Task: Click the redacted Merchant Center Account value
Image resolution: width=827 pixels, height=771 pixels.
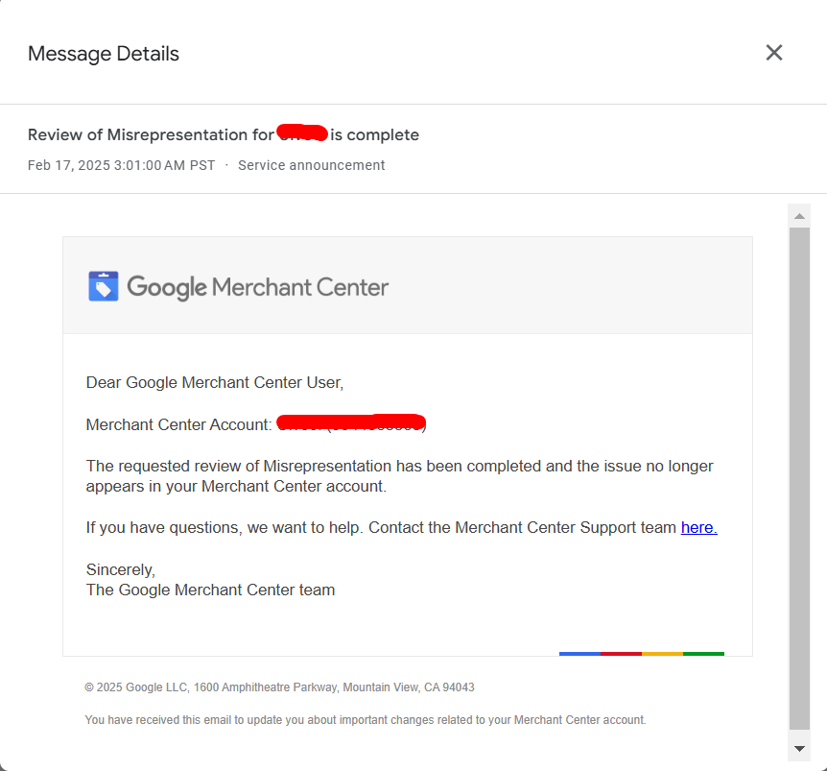Action: coord(351,423)
